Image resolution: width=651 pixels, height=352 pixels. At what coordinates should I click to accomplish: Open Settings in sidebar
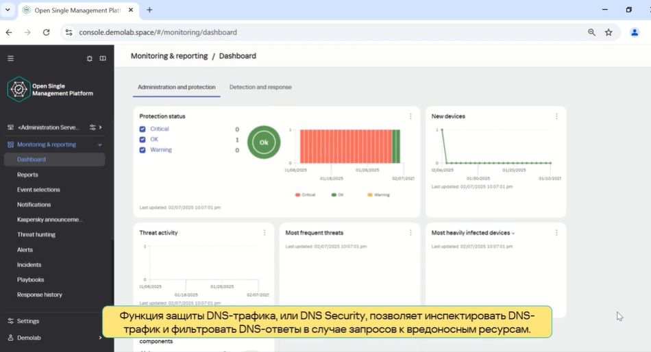click(28, 321)
